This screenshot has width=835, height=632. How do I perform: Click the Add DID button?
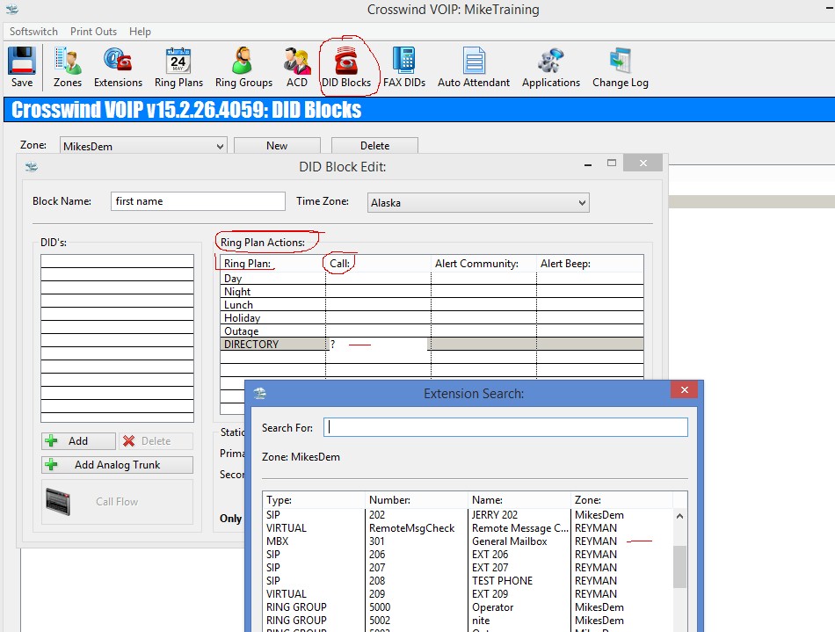(x=78, y=441)
